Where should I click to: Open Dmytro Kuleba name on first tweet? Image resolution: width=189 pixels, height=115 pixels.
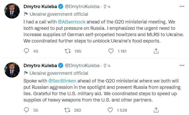pos(40,7)
